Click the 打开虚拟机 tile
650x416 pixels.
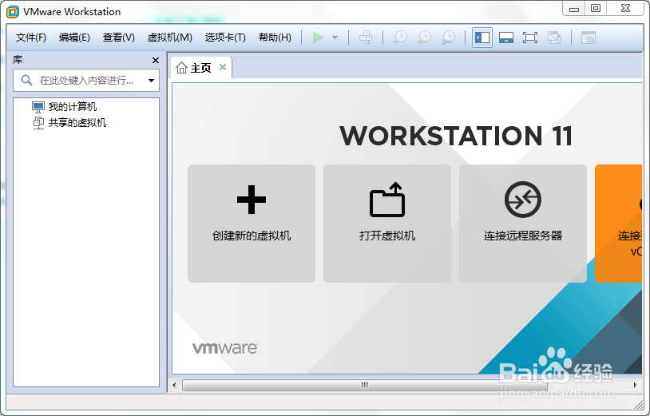tap(386, 224)
